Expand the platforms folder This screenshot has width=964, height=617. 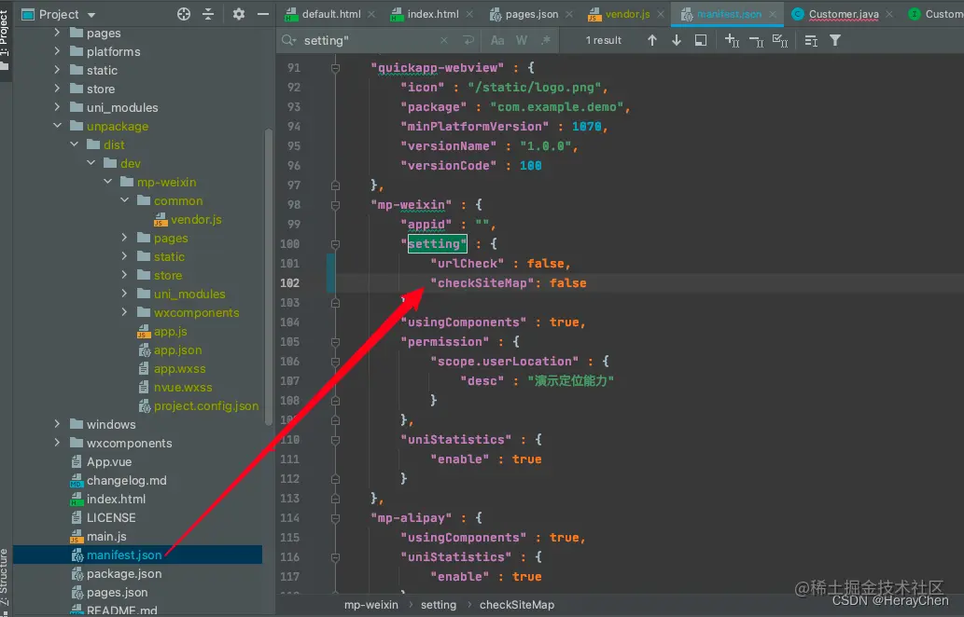[x=57, y=51]
